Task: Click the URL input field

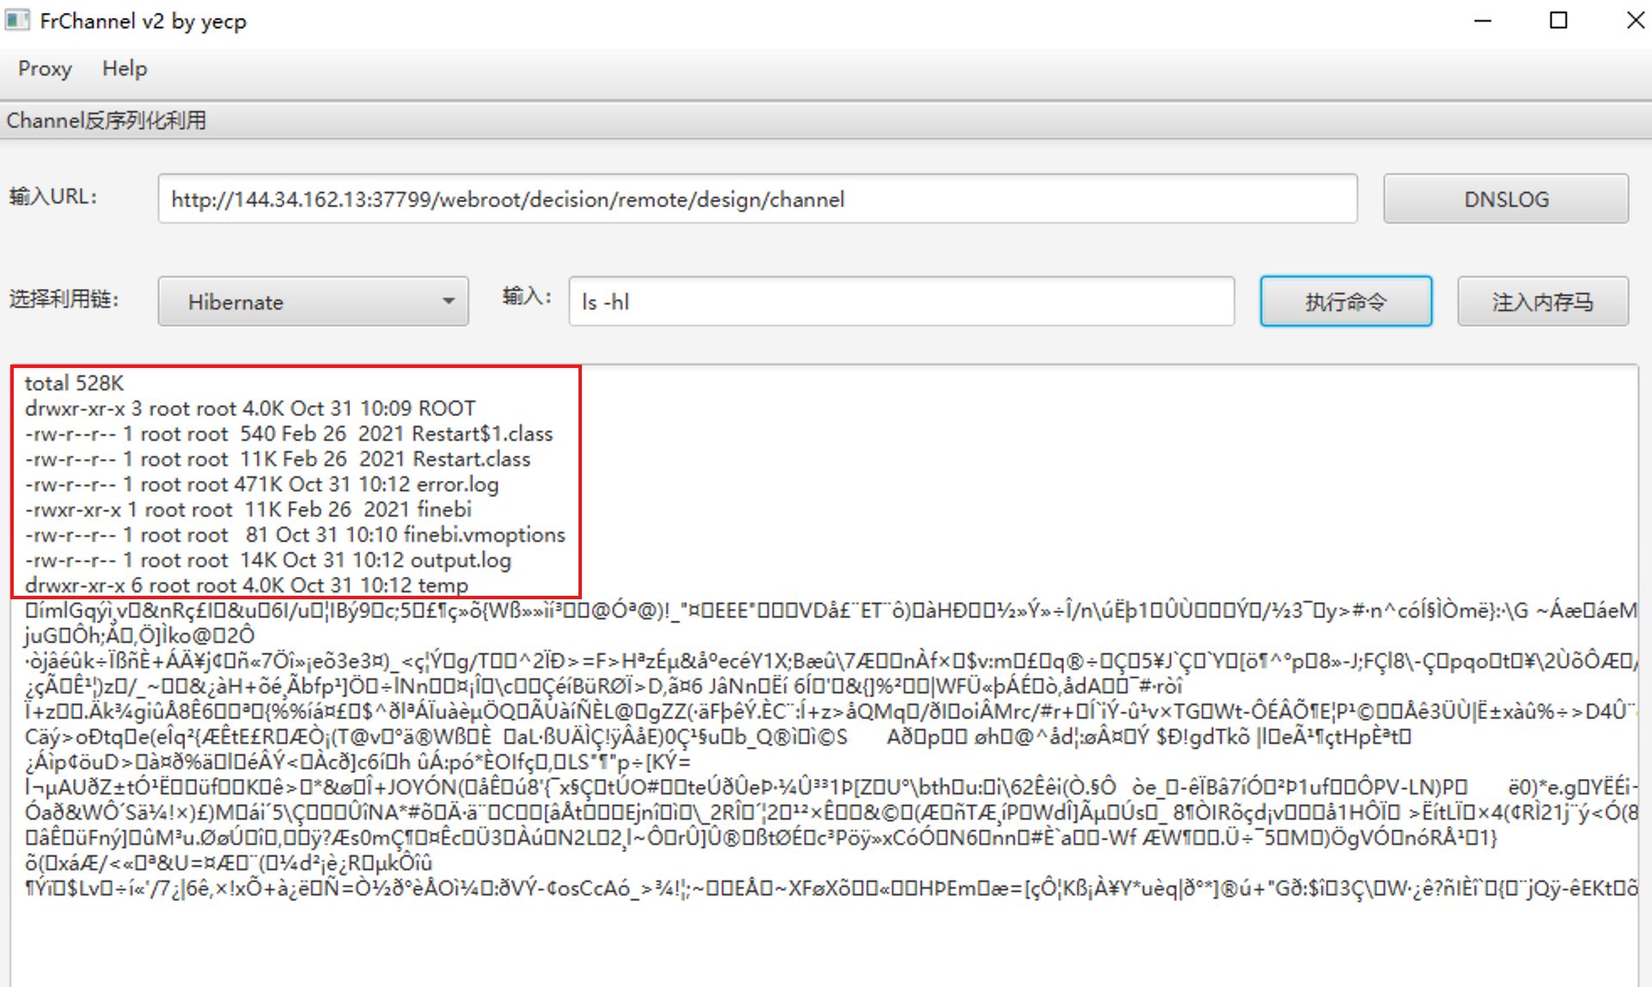Action: 756,199
